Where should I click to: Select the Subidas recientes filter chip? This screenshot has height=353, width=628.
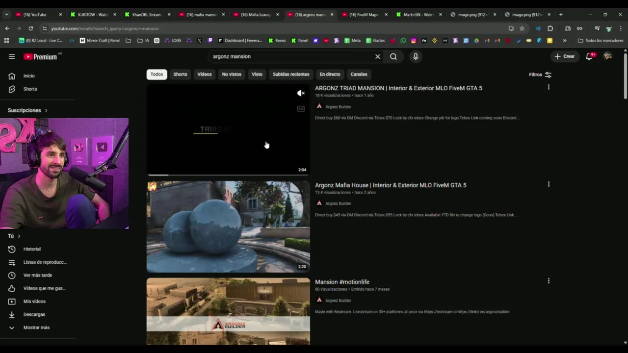tap(291, 75)
